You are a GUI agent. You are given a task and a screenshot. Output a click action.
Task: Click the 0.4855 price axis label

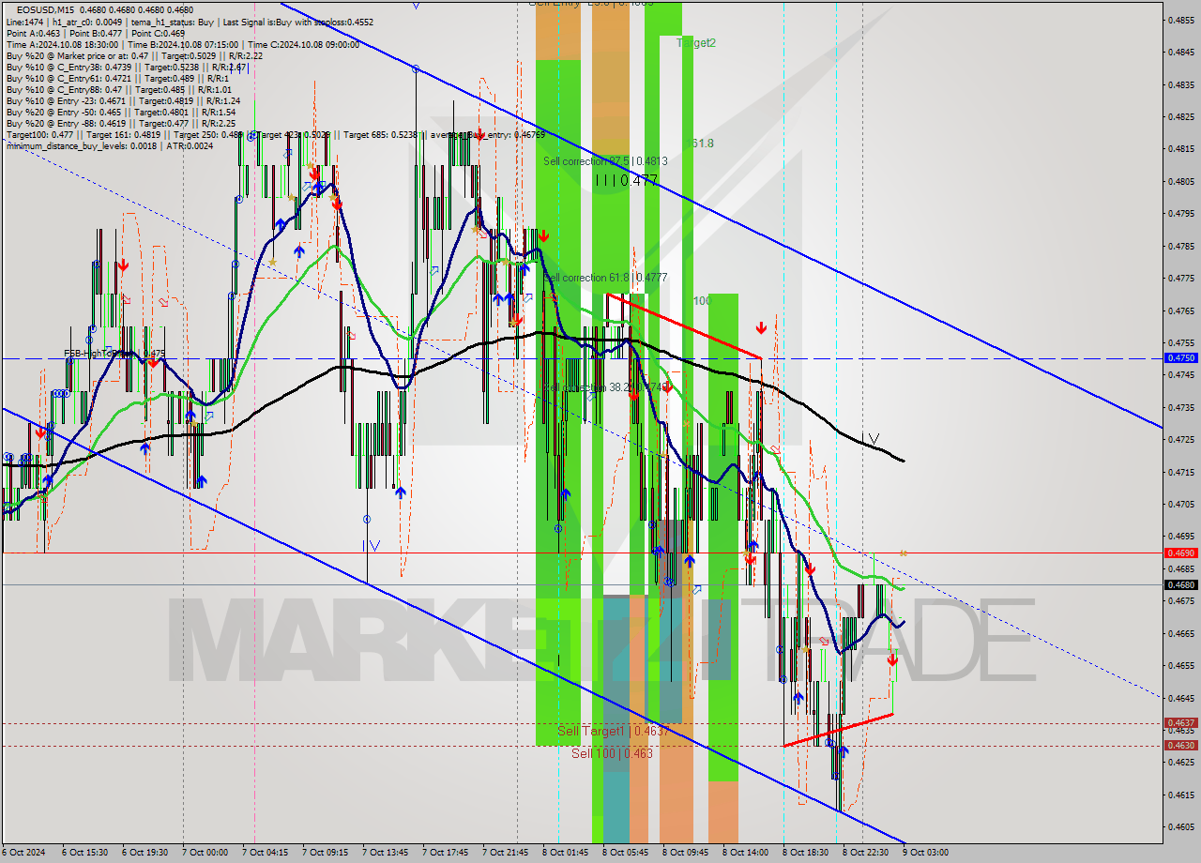click(x=1181, y=20)
